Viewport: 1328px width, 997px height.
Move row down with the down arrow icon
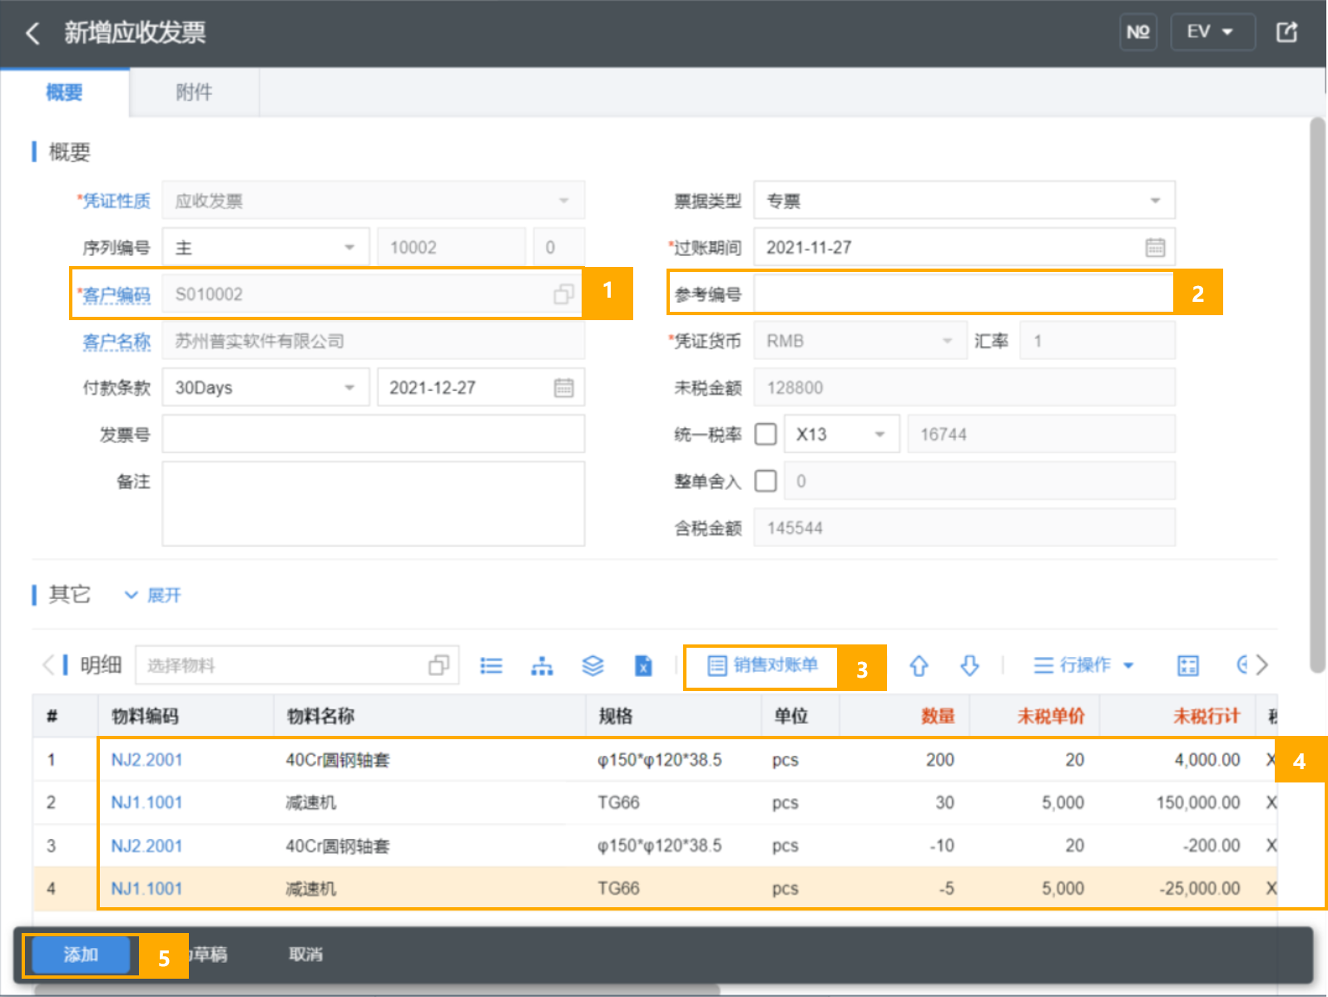969,665
